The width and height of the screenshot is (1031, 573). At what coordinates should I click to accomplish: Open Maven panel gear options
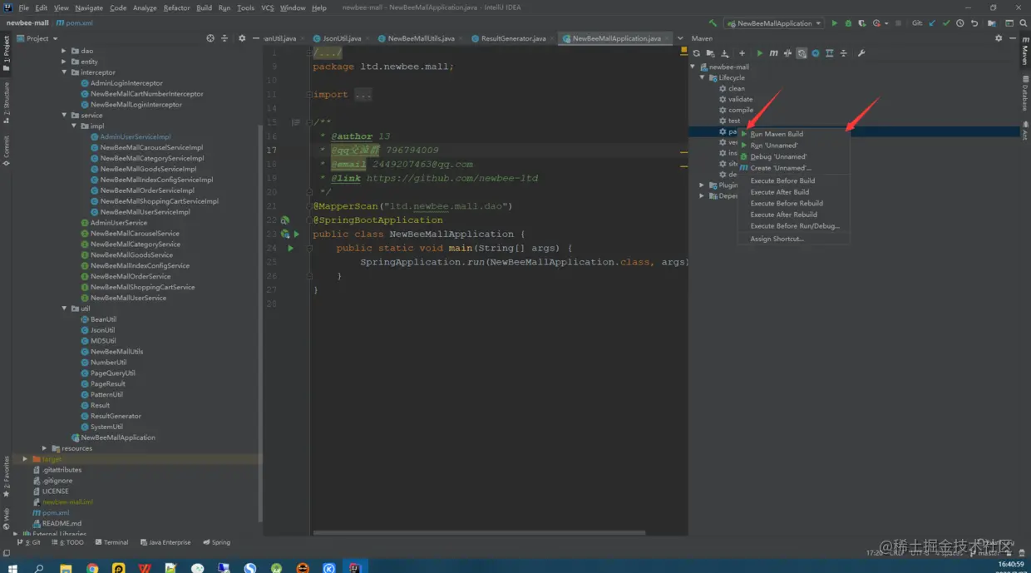pyautogui.click(x=999, y=38)
